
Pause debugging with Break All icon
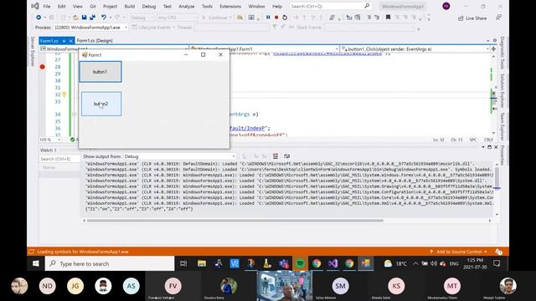pyautogui.click(x=268, y=18)
